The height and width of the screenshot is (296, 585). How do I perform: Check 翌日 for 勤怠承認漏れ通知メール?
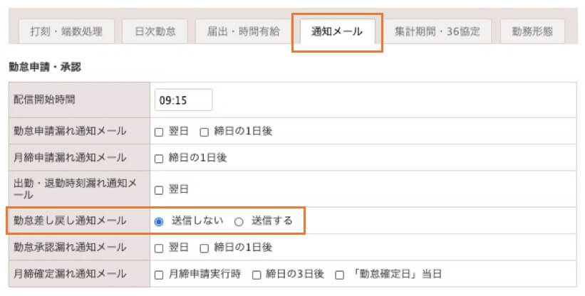pos(159,248)
